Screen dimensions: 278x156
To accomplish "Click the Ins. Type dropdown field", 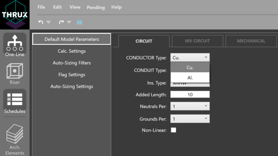I will click(190, 84).
